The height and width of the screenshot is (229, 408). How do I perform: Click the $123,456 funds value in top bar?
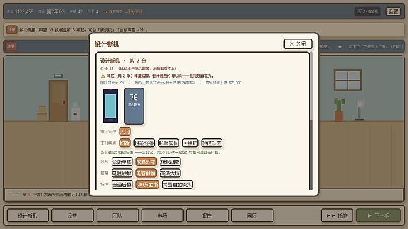click(x=24, y=11)
